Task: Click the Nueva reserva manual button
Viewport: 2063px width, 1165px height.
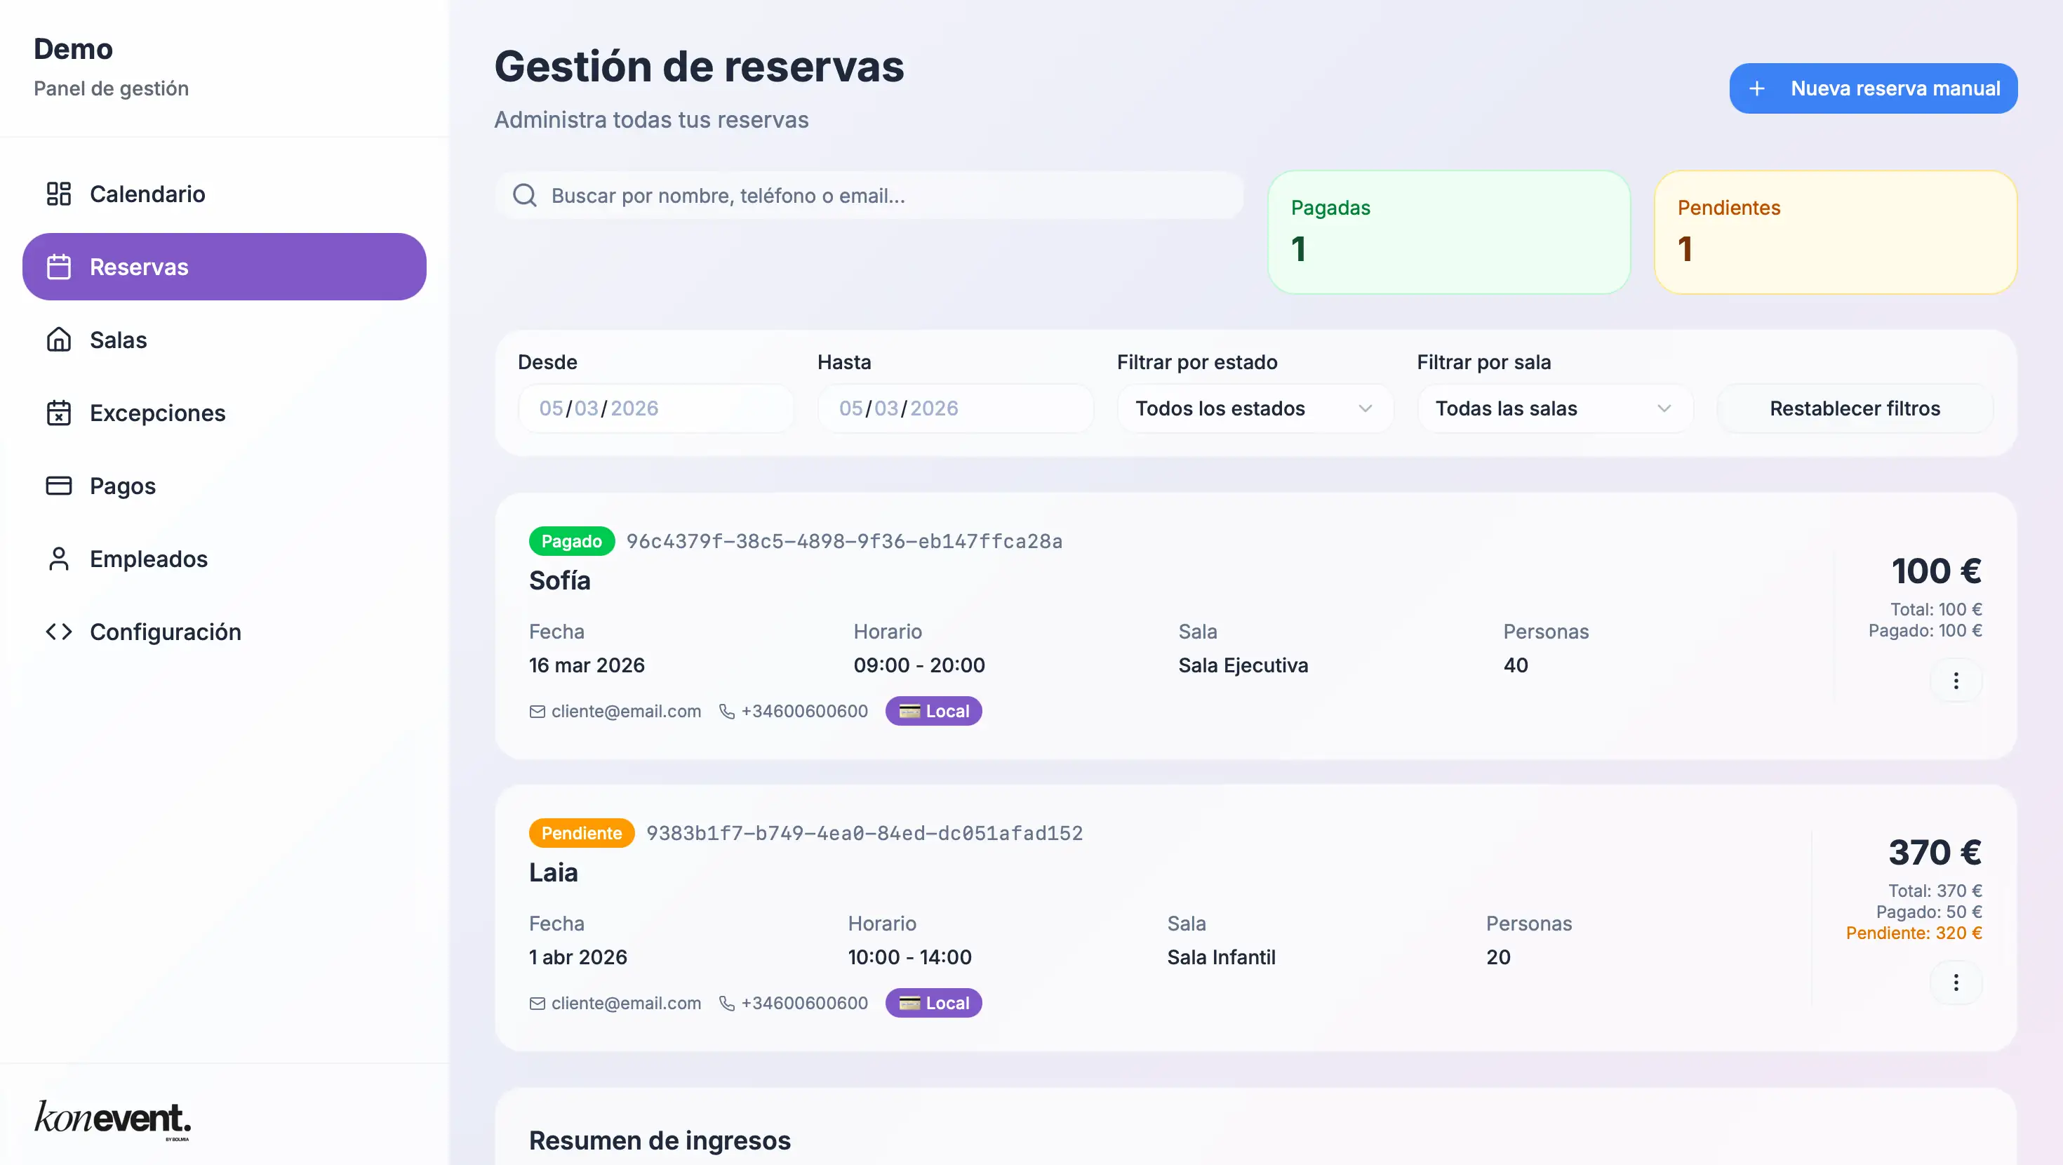Action: (1872, 88)
